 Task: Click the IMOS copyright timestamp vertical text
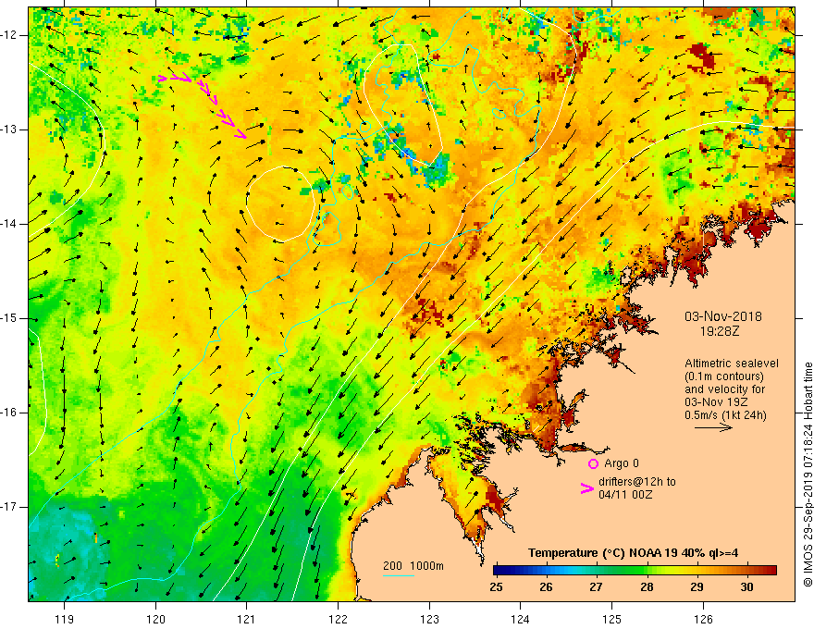808,474
